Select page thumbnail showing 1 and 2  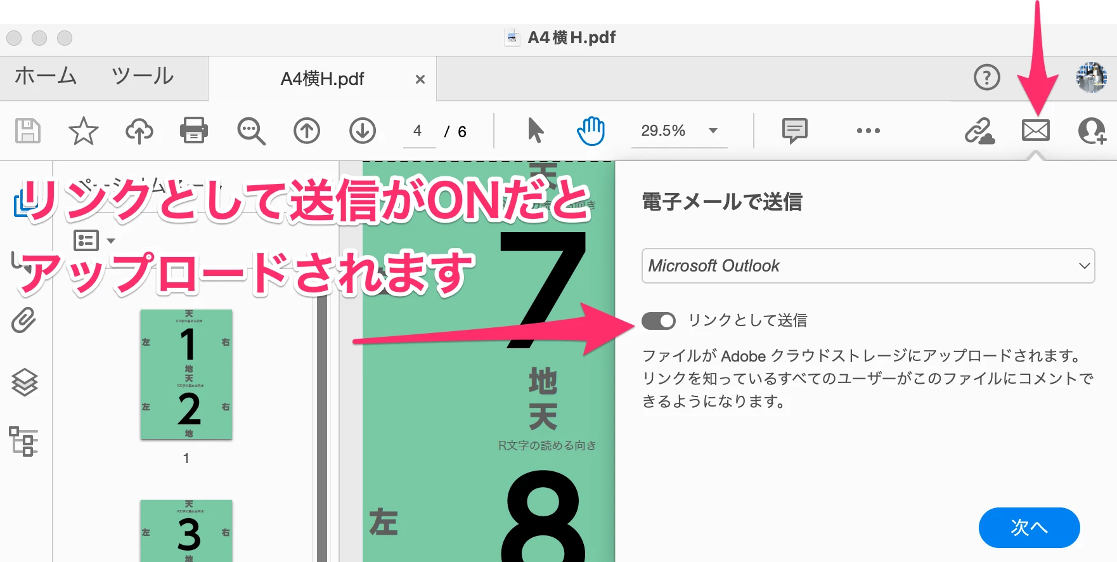(186, 375)
